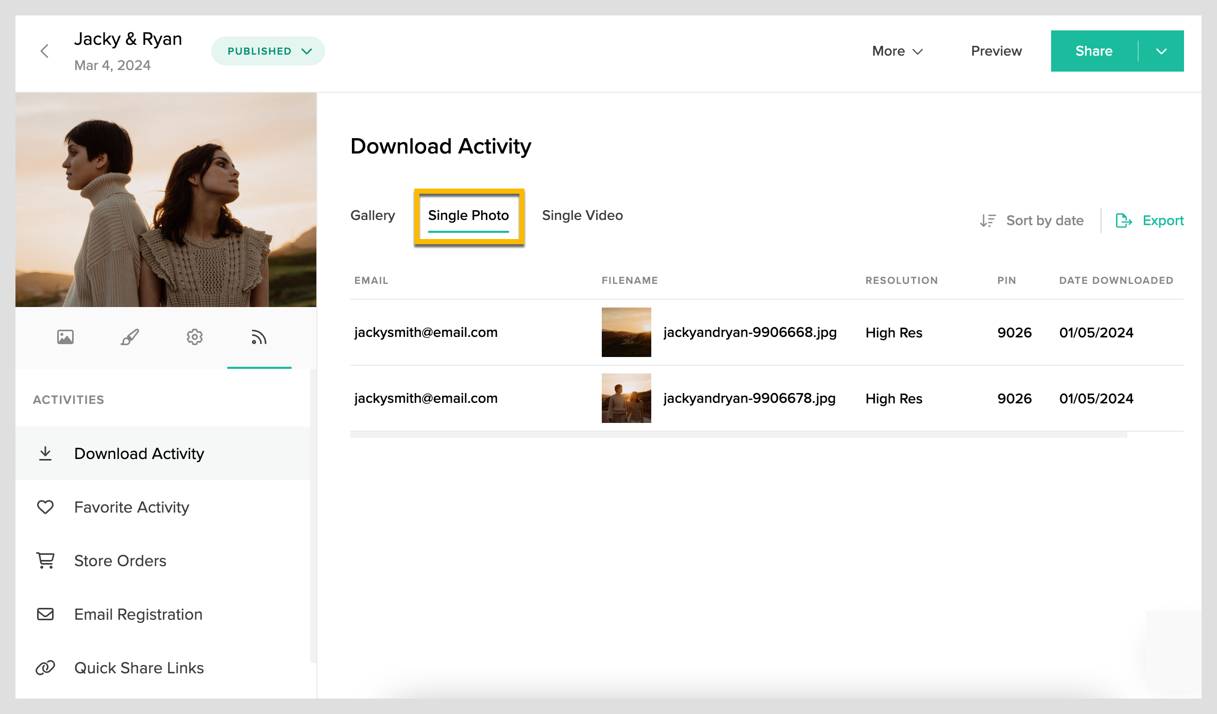Click the Preview link
This screenshot has width=1217, height=714.
[996, 51]
